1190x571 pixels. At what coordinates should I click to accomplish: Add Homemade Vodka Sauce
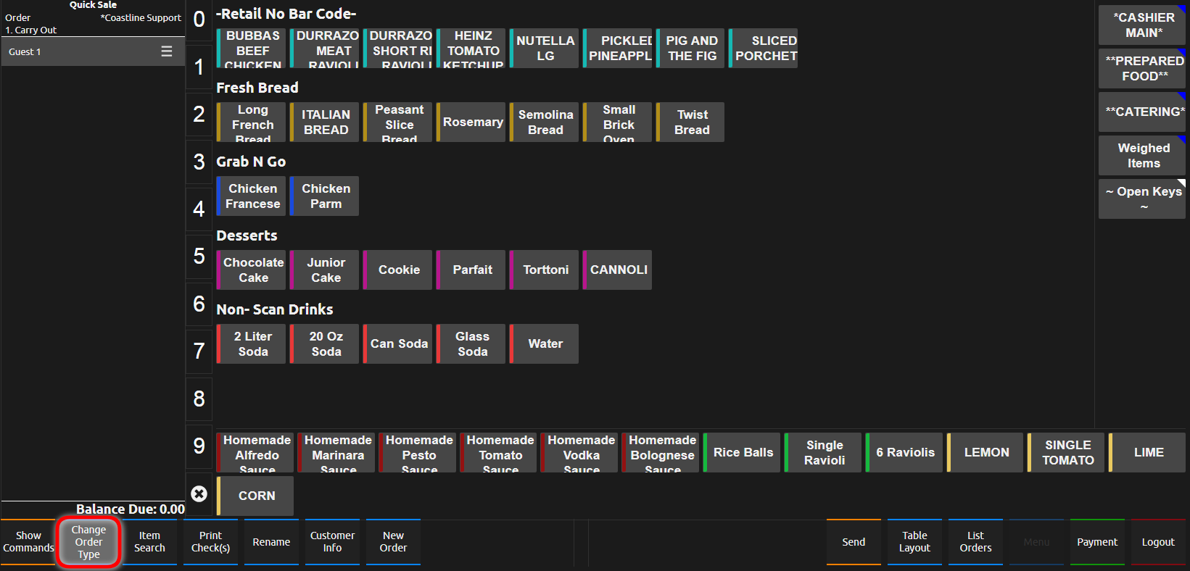579,452
